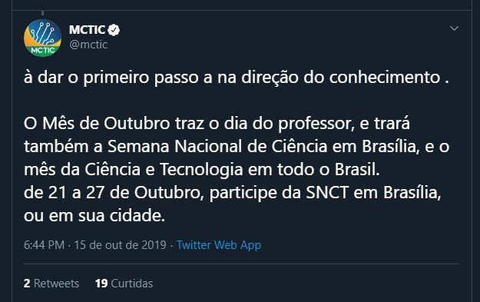Click the phrase 'Semana Nacional de Ciência'
480x302 pixels.
(x=217, y=147)
